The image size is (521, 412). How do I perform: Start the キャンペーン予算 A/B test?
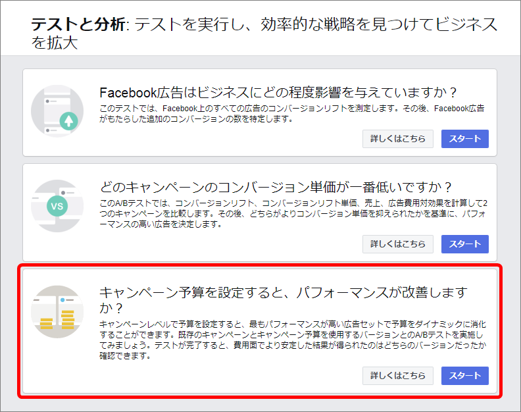pyautogui.click(x=465, y=376)
